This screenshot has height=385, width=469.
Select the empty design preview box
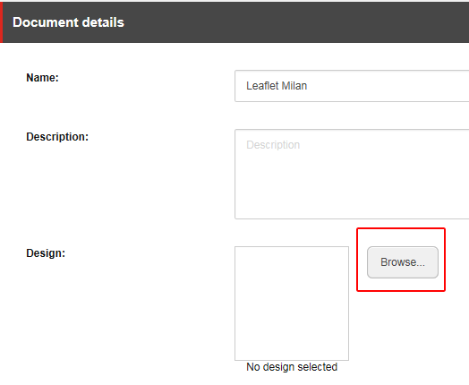tap(292, 304)
